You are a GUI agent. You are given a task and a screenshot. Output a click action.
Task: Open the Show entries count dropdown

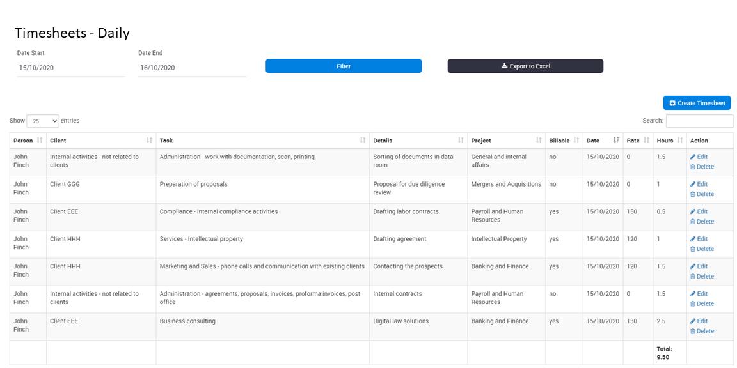(x=43, y=121)
